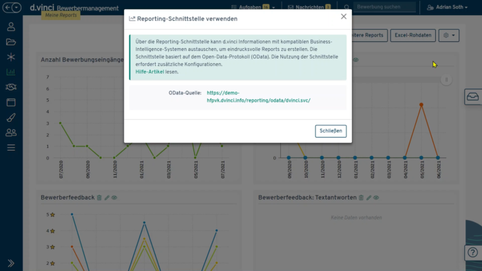Open the person icon in sidebar
The width and height of the screenshot is (482, 271).
click(11, 27)
